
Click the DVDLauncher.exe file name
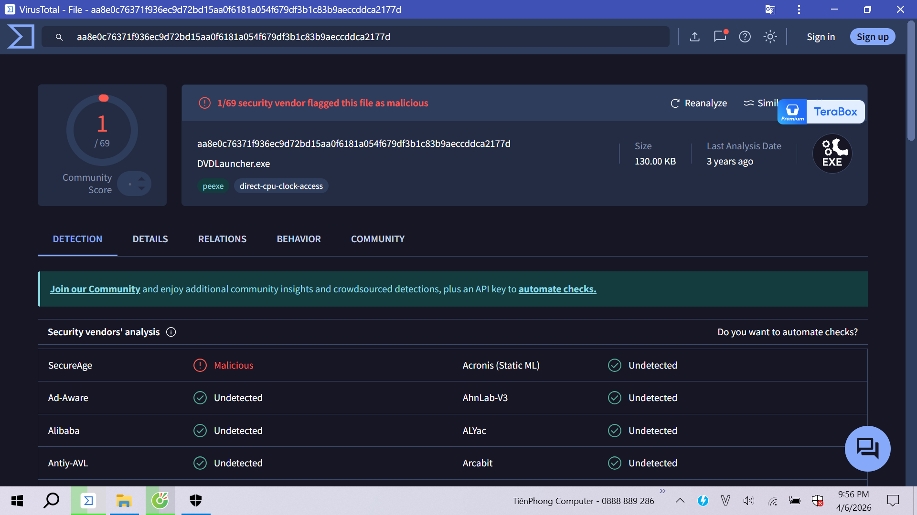tap(234, 164)
